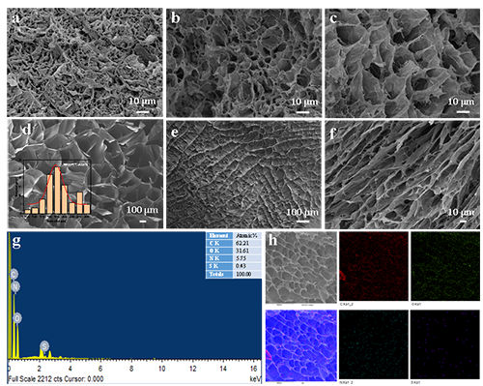Click the 100 µm scale bar in panel d
The height and width of the screenshot is (386, 483).
click(143, 222)
